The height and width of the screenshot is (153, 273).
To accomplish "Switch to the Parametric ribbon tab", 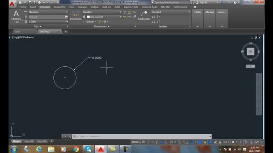I will 59,7.
